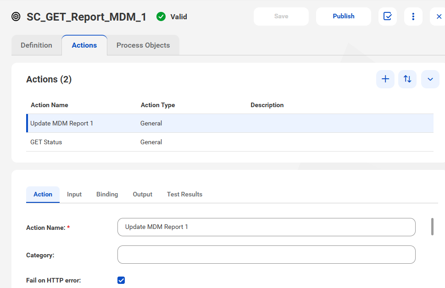Image resolution: width=445 pixels, height=288 pixels.
Task: Select the Update MDM Report 1 row
Action: coord(230,123)
